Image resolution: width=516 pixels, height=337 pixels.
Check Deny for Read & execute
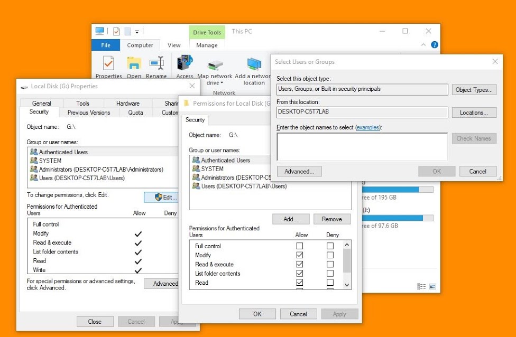tap(330, 264)
